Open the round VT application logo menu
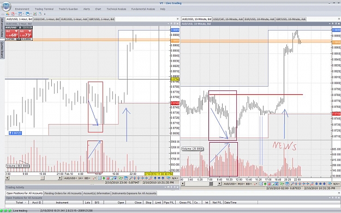This screenshot has width=341, height=213. tap(6, 6)
